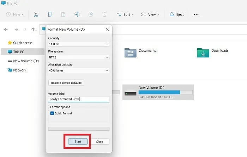Click the Share icon in toolbar
Image resolution: width=247 pixels, height=157 pixels.
[x=91, y=14]
